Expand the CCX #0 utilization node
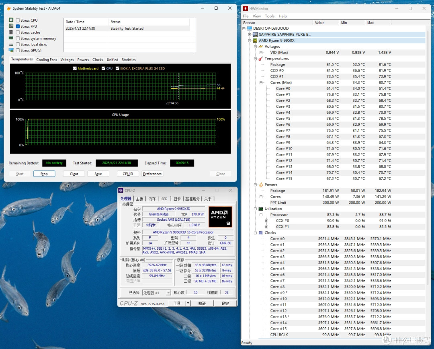Screen dimensions: 434x349 [x=266, y=221]
